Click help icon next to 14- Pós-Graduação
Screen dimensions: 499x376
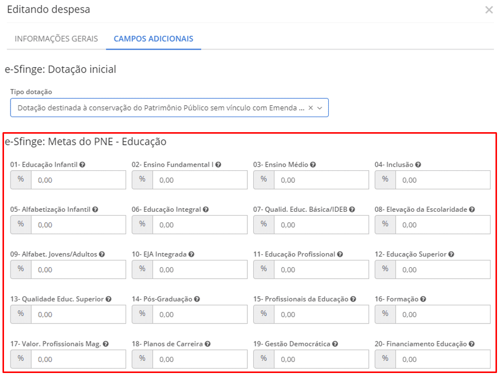click(197, 299)
